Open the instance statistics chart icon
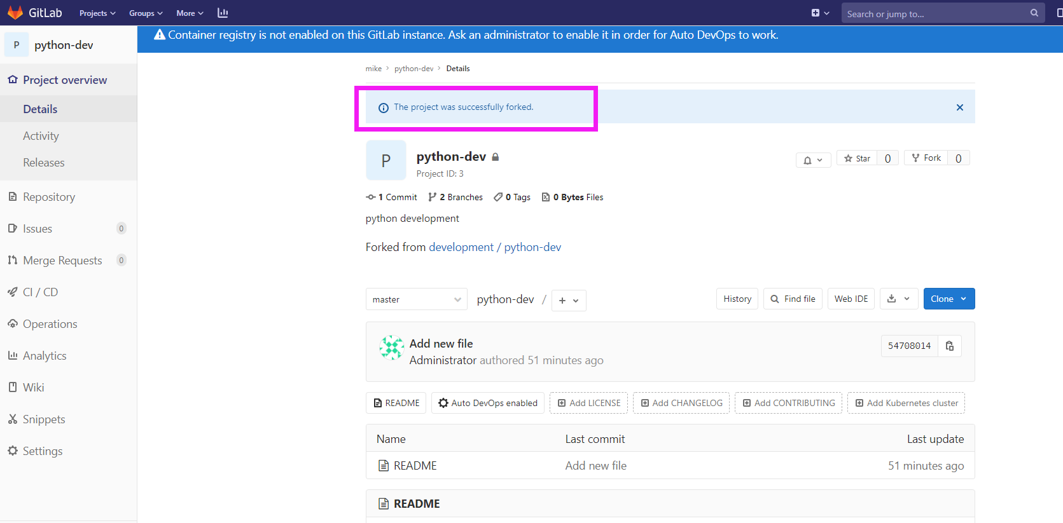 tap(223, 13)
